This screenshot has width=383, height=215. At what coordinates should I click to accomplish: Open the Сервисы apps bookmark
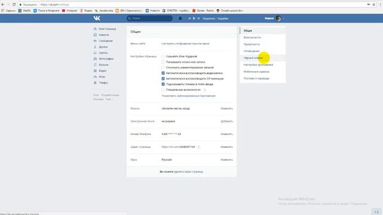(x=8, y=11)
